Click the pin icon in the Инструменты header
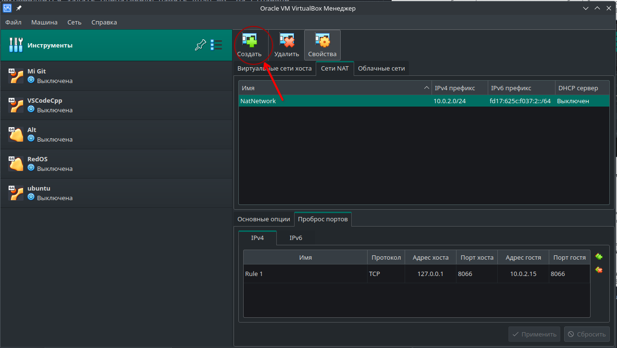617x348 pixels. [x=200, y=45]
